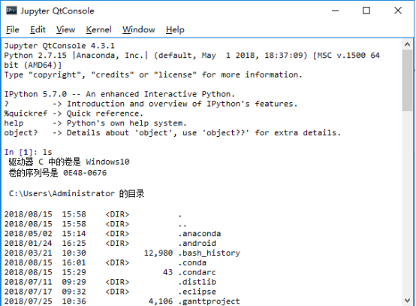Image resolution: width=416 pixels, height=306 pixels.
Task: Click the %quickref help line
Action: coord(74,114)
